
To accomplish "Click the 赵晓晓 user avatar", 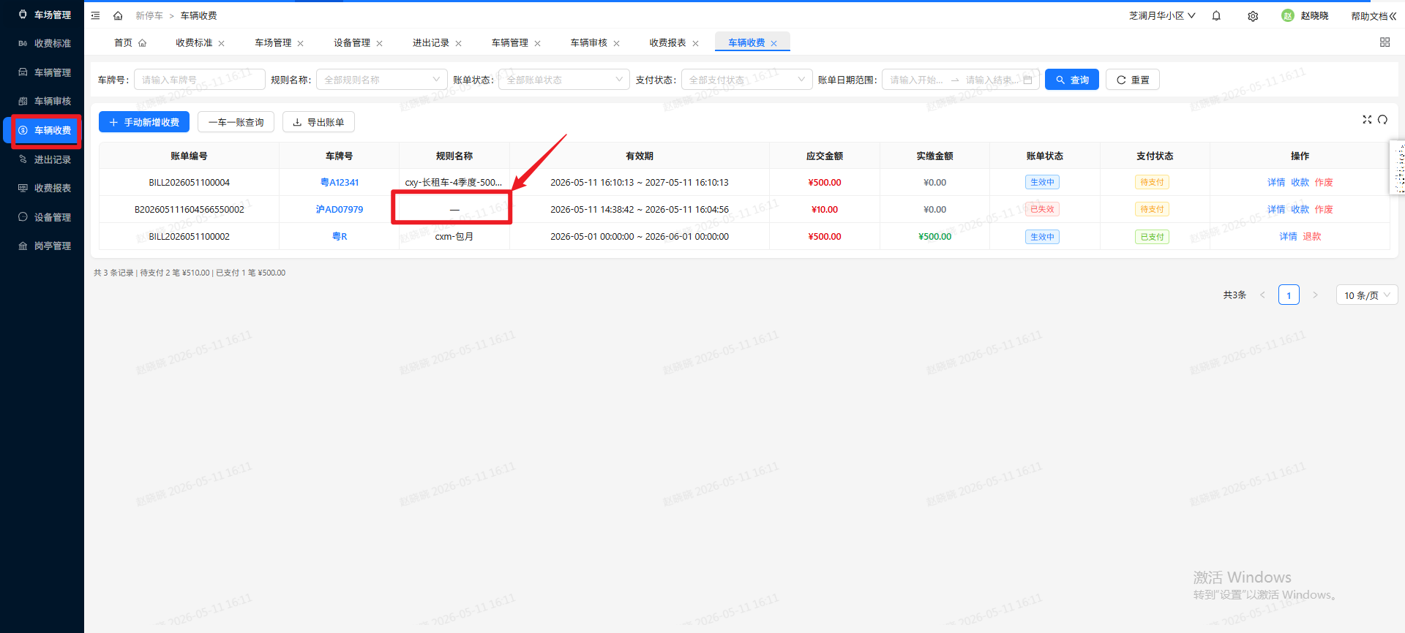I will (x=1288, y=15).
